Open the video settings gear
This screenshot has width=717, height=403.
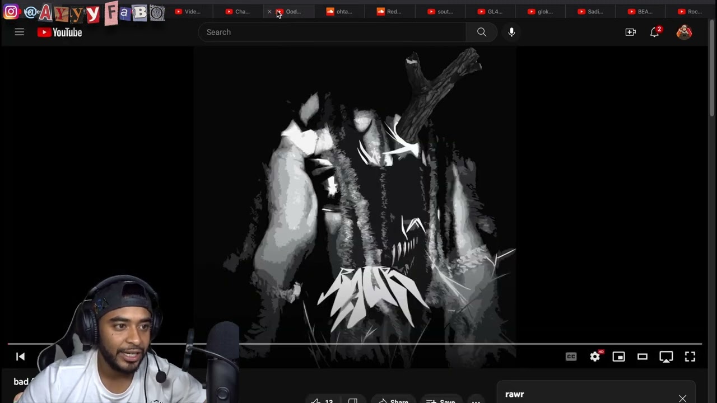[x=595, y=357]
